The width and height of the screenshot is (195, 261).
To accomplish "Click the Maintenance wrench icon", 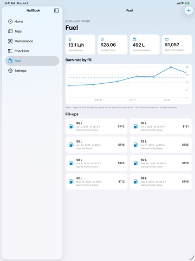I will [10, 41].
